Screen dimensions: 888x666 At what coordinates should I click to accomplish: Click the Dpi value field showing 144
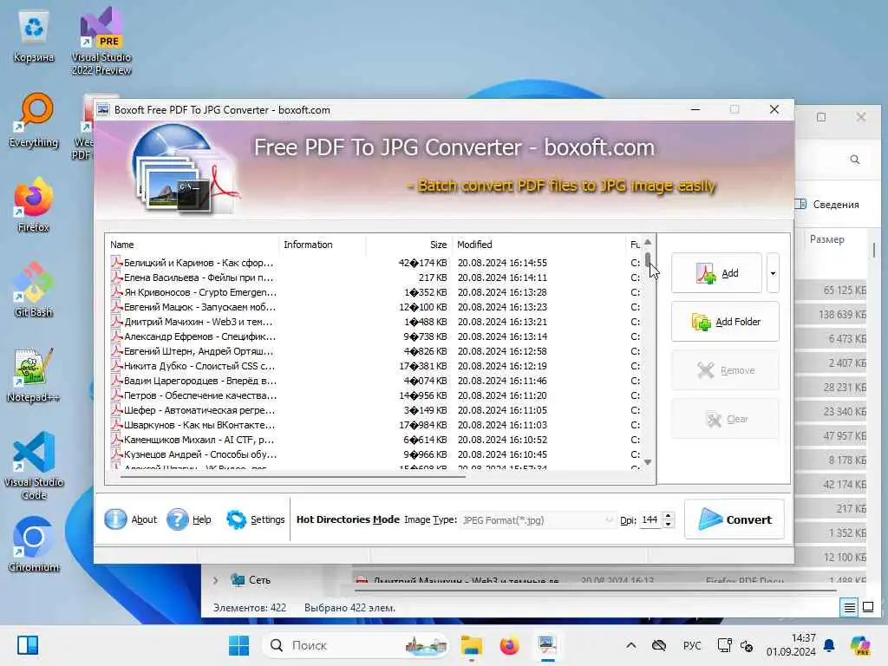click(650, 520)
